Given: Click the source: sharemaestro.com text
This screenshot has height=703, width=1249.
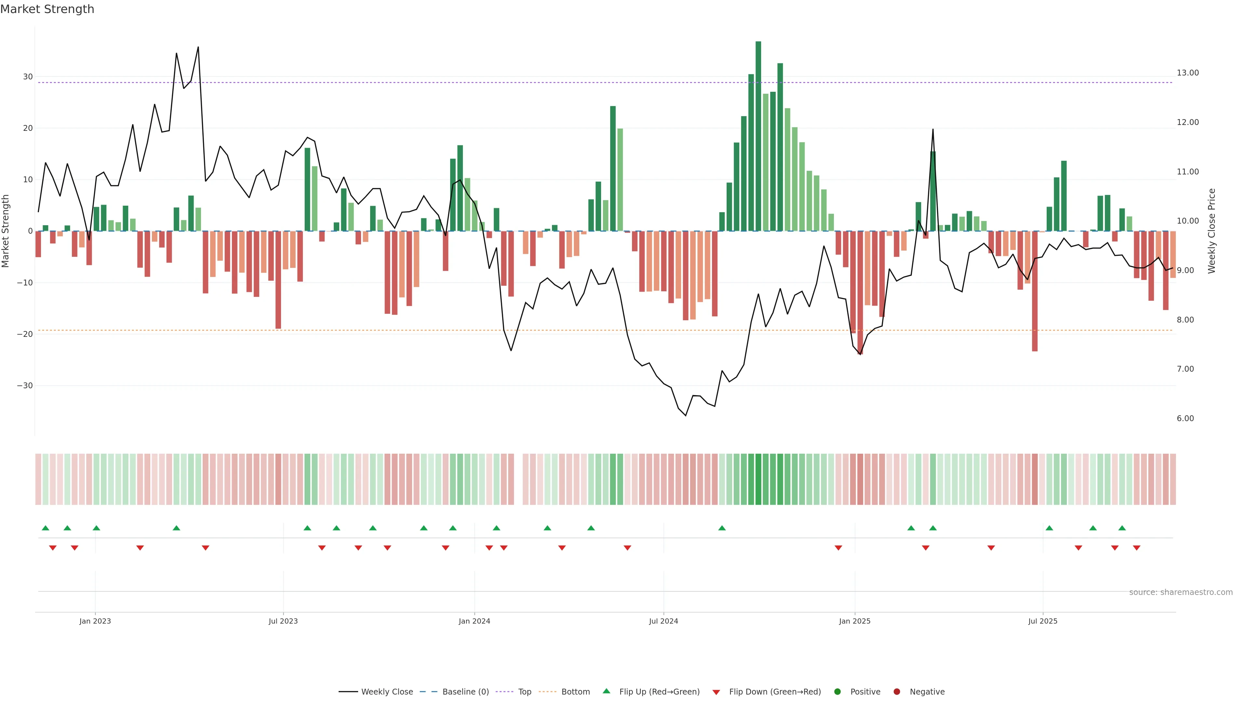Looking at the screenshot, I should point(1181,592).
